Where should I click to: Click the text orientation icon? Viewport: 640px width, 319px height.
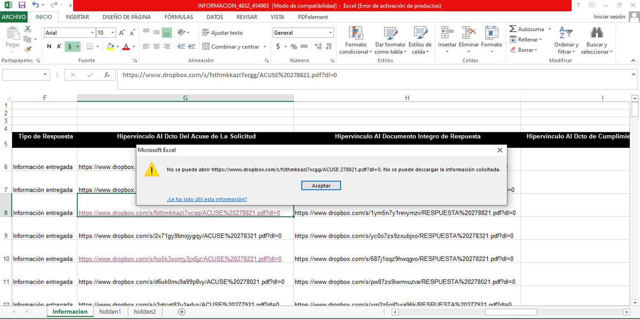181,33
